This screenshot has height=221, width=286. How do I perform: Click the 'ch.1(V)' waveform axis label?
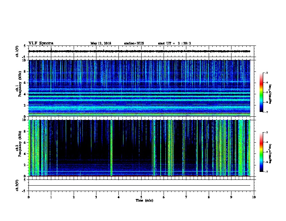click(17, 51)
